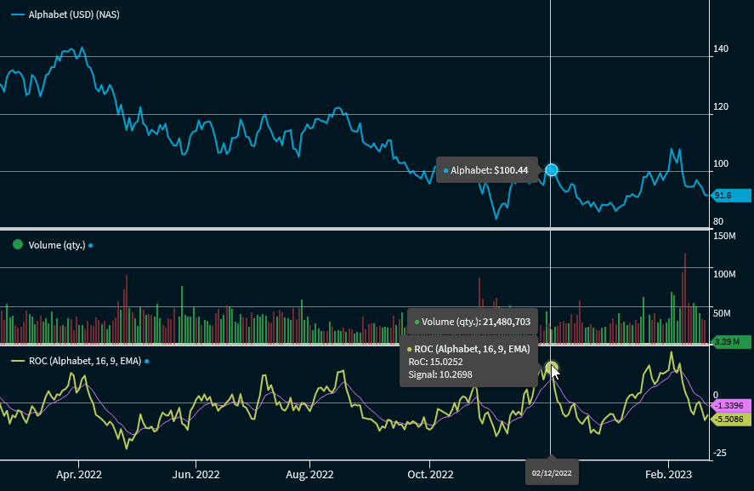Click the green Volume legend circle icon
Screen dimensions: 754x491
click(x=17, y=245)
